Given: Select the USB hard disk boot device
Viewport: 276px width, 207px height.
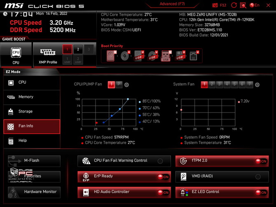Looking at the screenshot, I should 139,56.
